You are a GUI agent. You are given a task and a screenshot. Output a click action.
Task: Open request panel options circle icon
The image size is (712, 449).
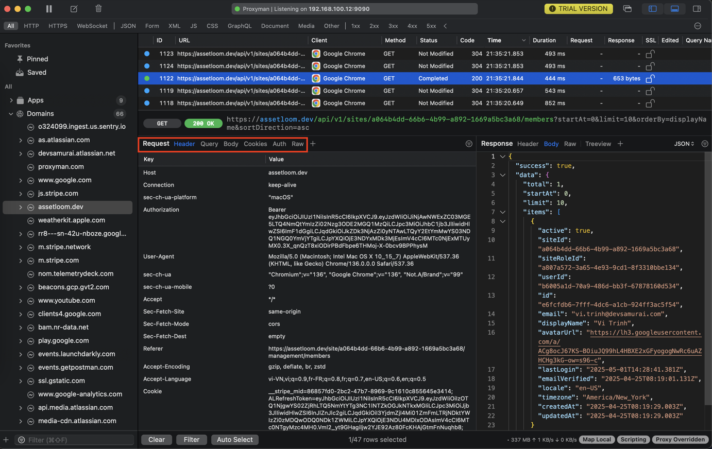click(x=469, y=144)
